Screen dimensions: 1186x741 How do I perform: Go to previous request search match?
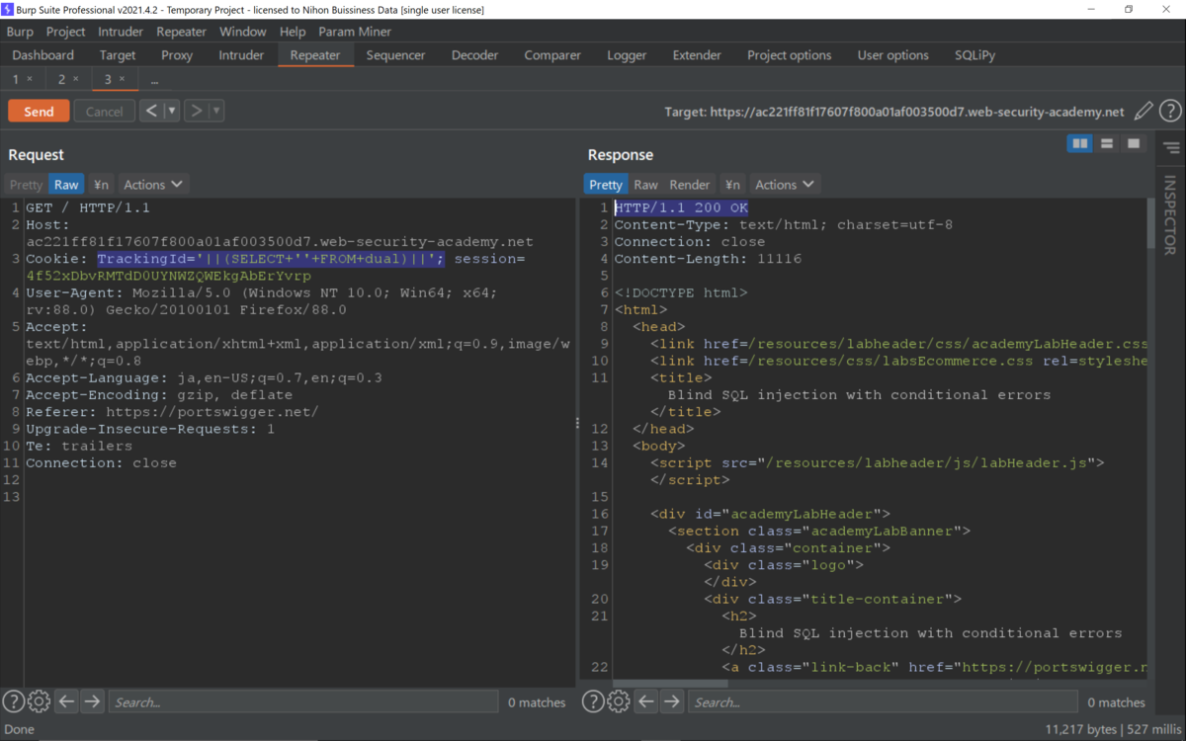click(x=66, y=701)
